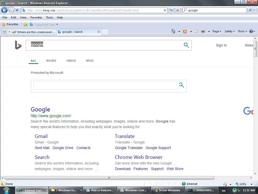The width and height of the screenshot is (258, 194).
Task: Open the Home button dropdown arrow
Action: pyautogui.click(x=179, y=32)
